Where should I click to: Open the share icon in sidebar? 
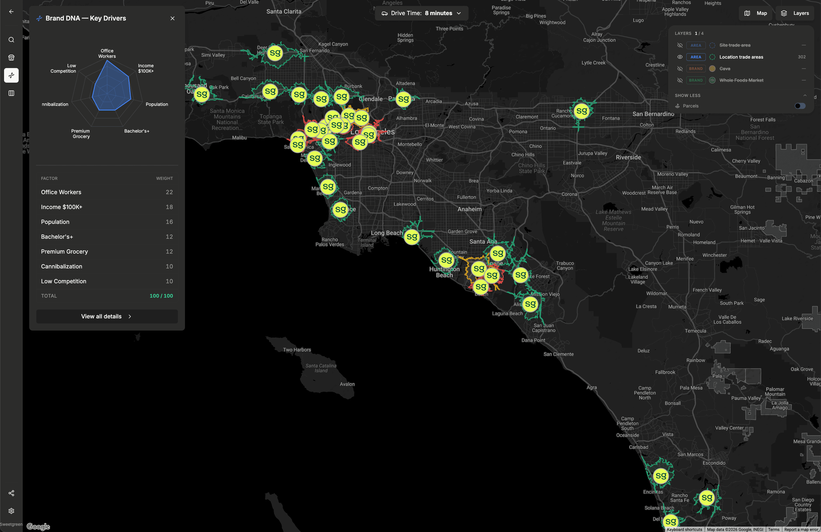click(x=11, y=493)
